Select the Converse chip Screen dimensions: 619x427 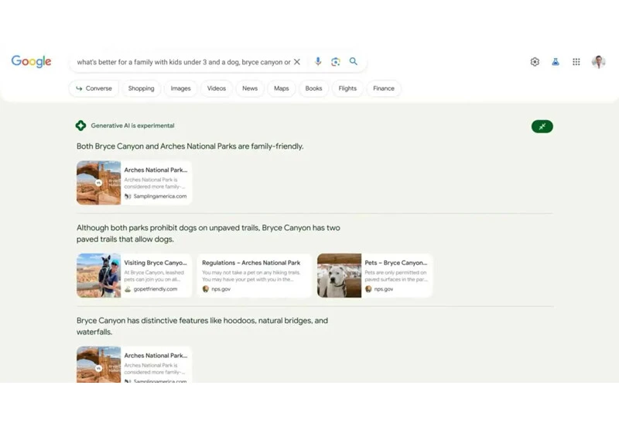94,88
